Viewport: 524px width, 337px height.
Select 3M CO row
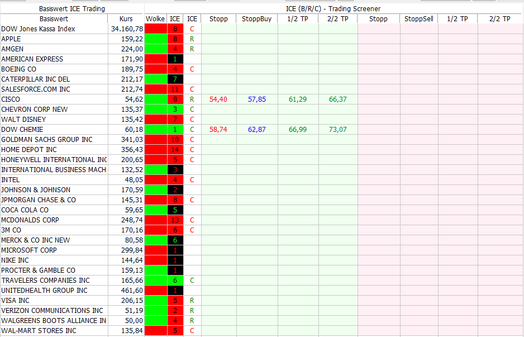(x=11, y=230)
